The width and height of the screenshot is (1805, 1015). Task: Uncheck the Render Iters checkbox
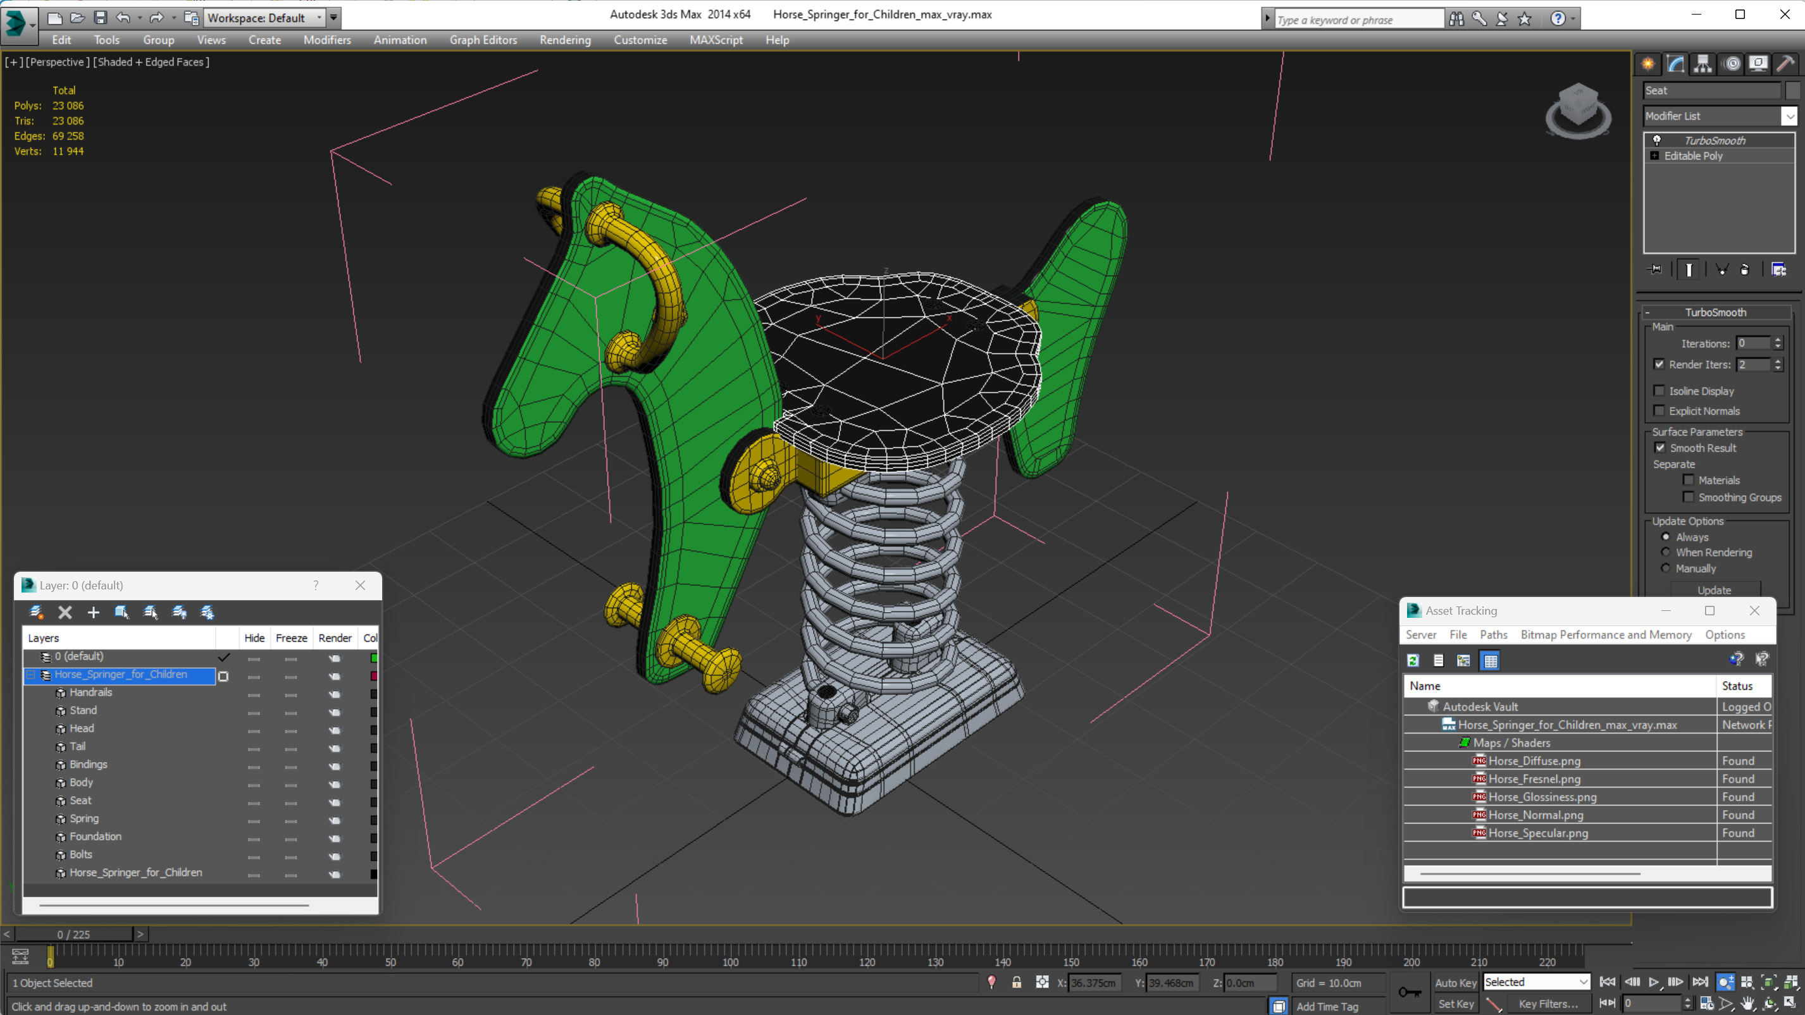pyautogui.click(x=1659, y=364)
